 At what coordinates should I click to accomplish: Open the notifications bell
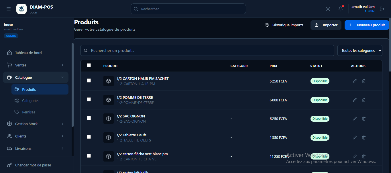click(x=340, y=9)
